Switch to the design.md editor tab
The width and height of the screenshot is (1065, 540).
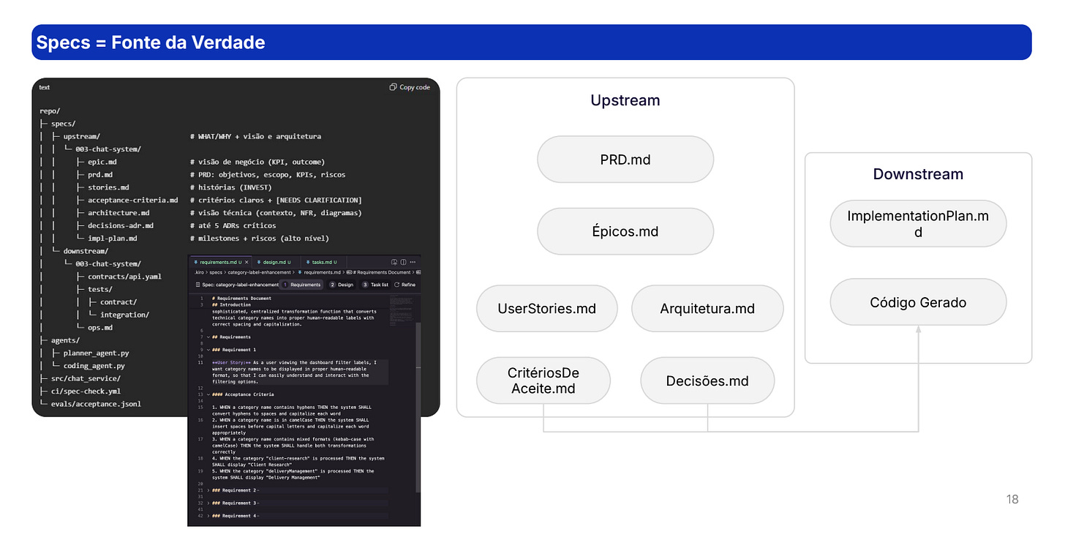pyautogui.click(x=276, y=262)
